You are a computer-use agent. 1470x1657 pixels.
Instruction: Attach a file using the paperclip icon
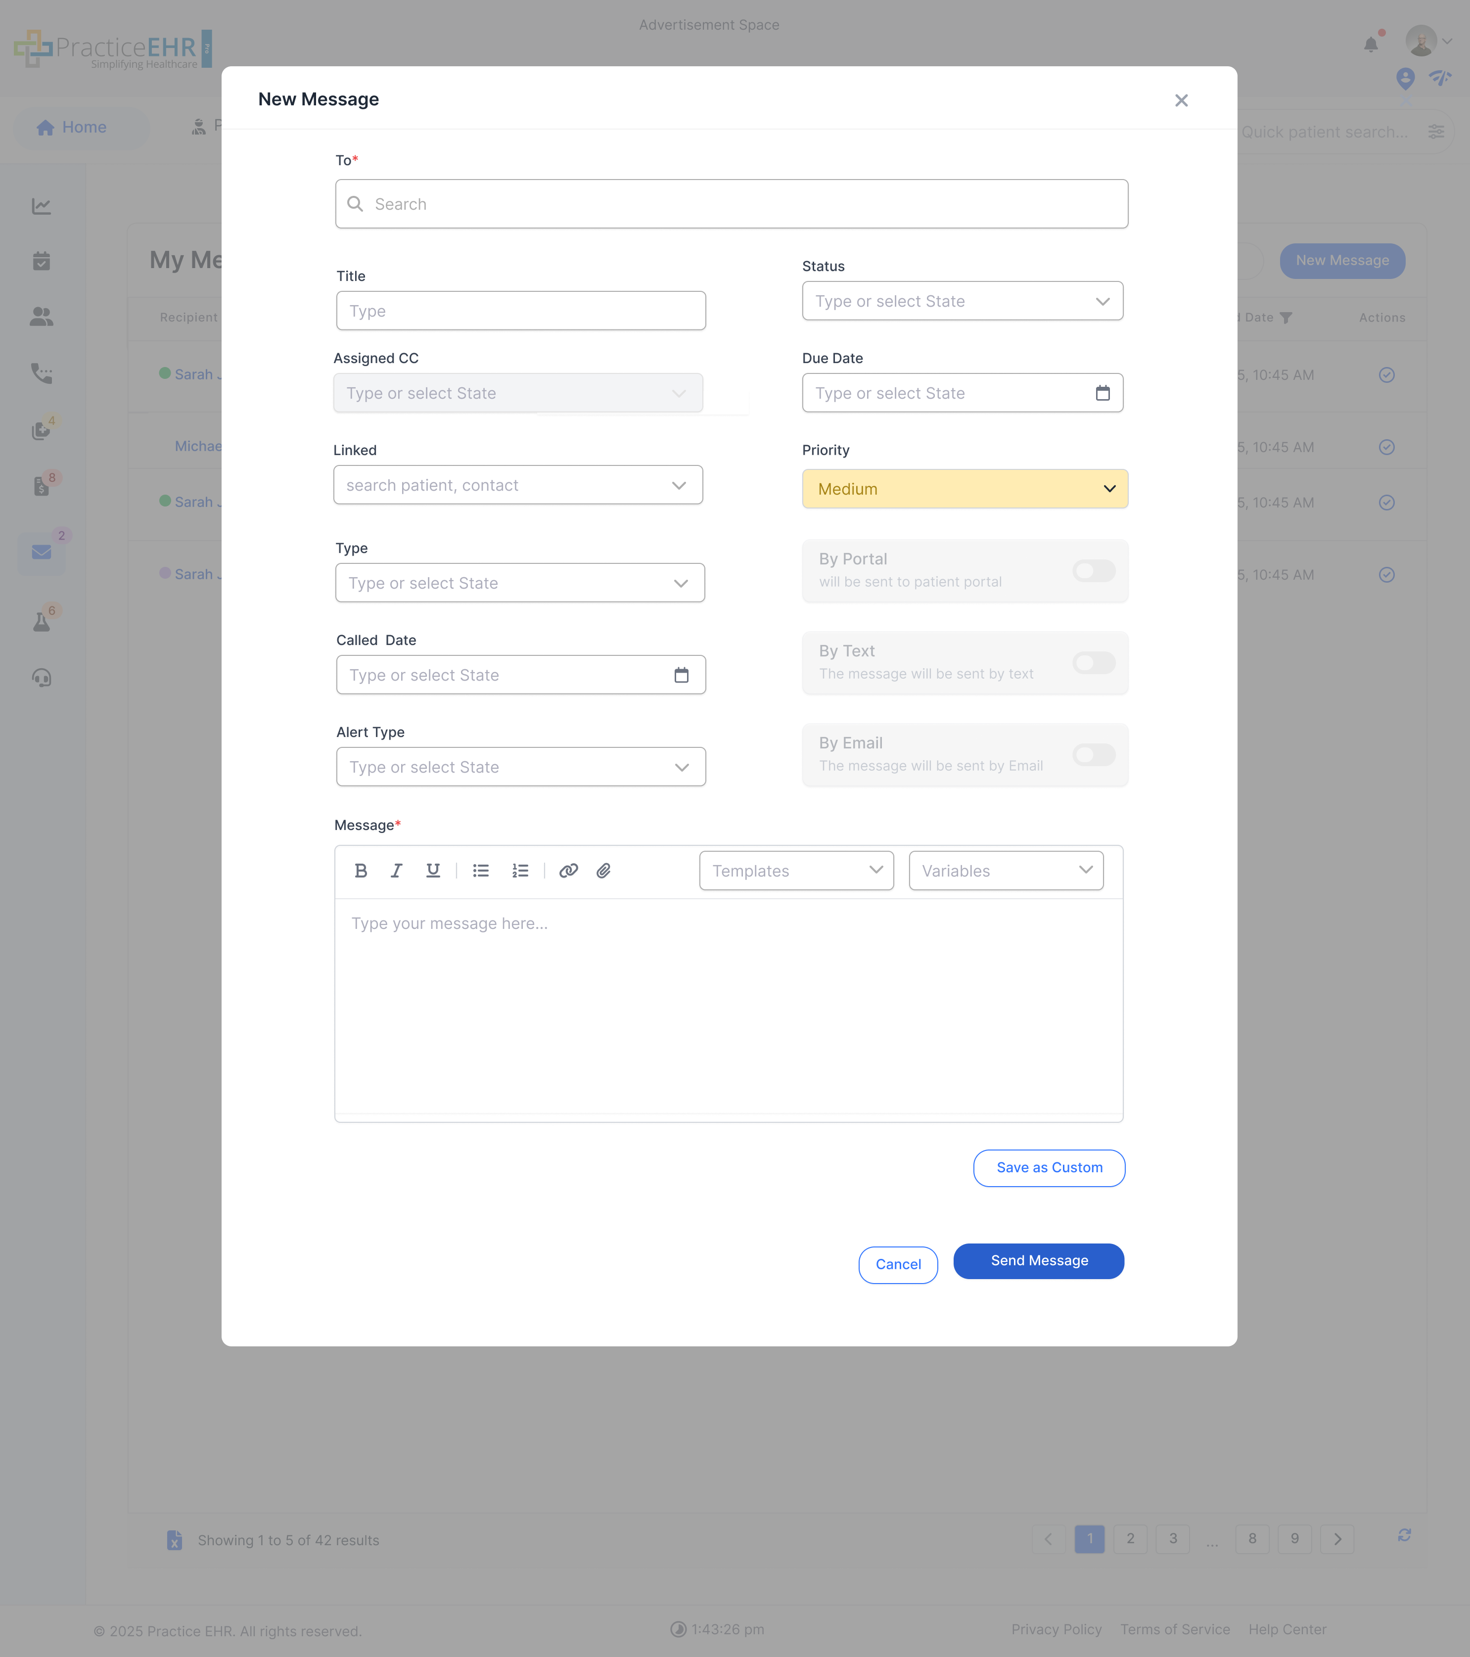pos(604,870)
